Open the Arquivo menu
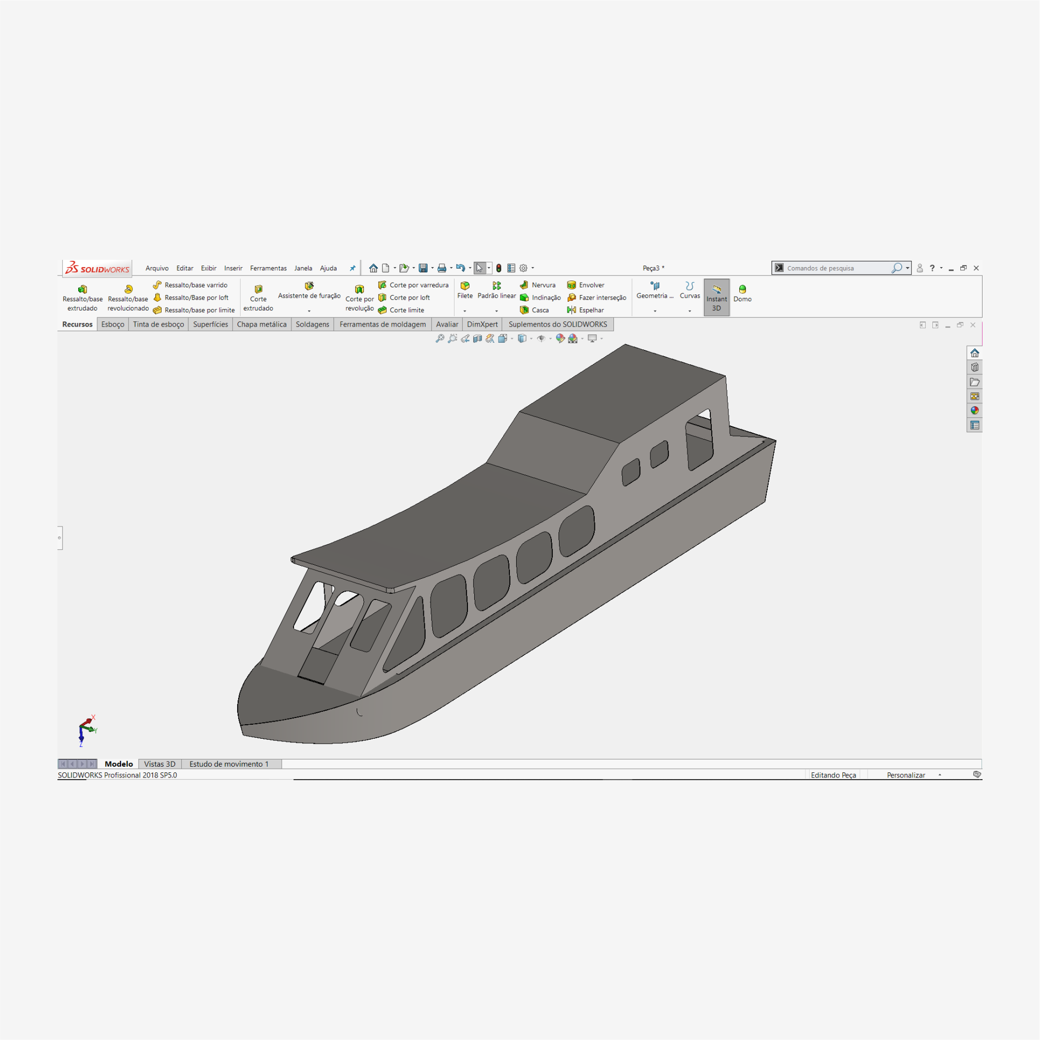Viewport: 1040px width, 1040px height. 157,268
